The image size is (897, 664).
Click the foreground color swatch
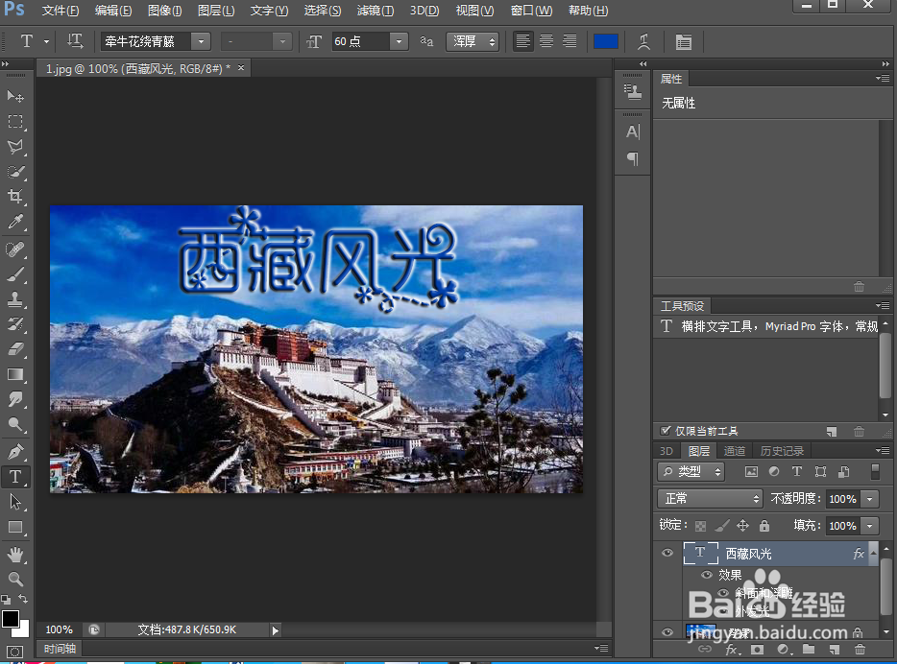pos(10,619)
